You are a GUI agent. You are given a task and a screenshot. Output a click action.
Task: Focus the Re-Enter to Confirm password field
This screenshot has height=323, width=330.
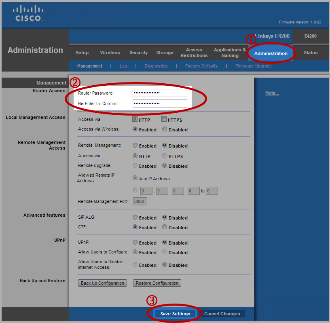click(160, 103)
